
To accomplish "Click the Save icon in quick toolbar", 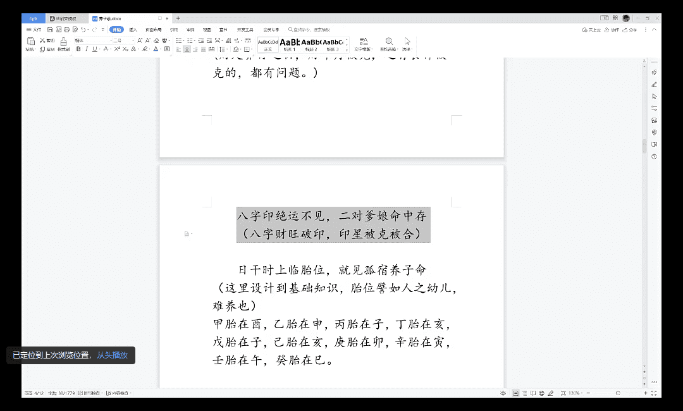I will pos(50,30).
